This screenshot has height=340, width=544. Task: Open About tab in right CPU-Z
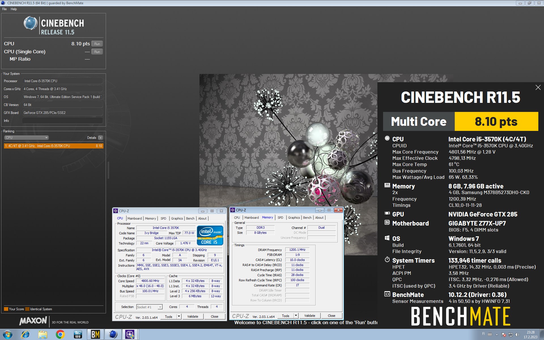[x=319, y=218]
